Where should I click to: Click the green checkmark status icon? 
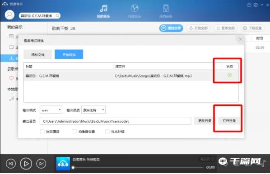click(229, 75)
